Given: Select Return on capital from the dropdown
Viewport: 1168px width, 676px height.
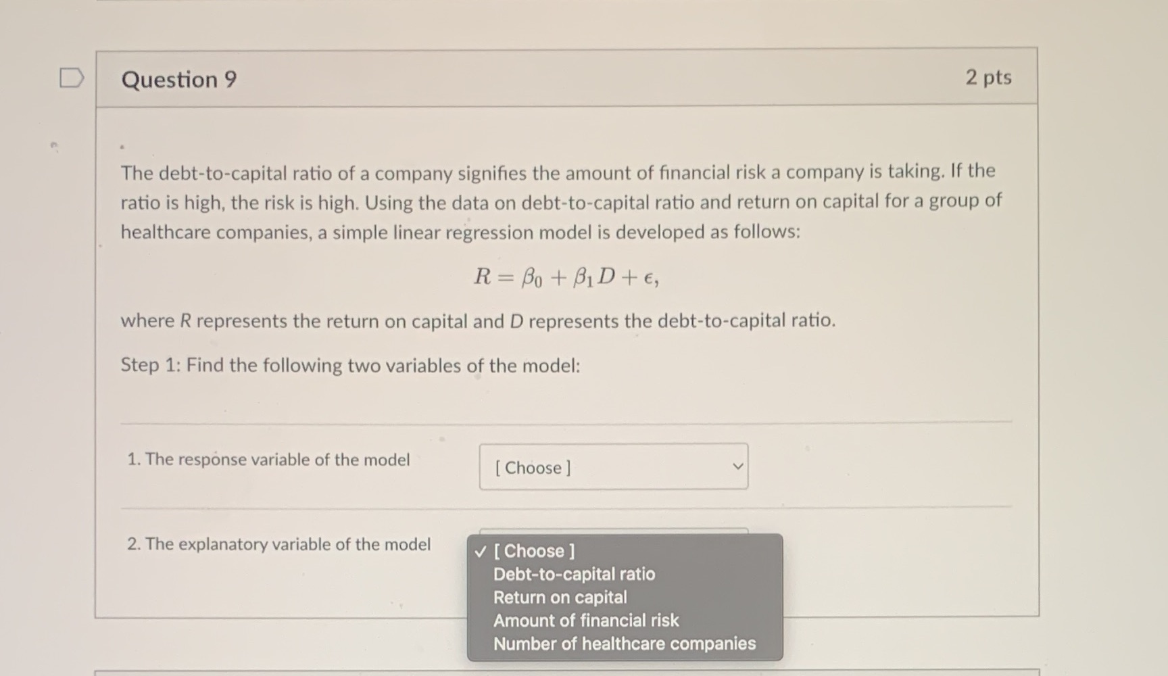Looking at the screenshot, I should point(560,597).
